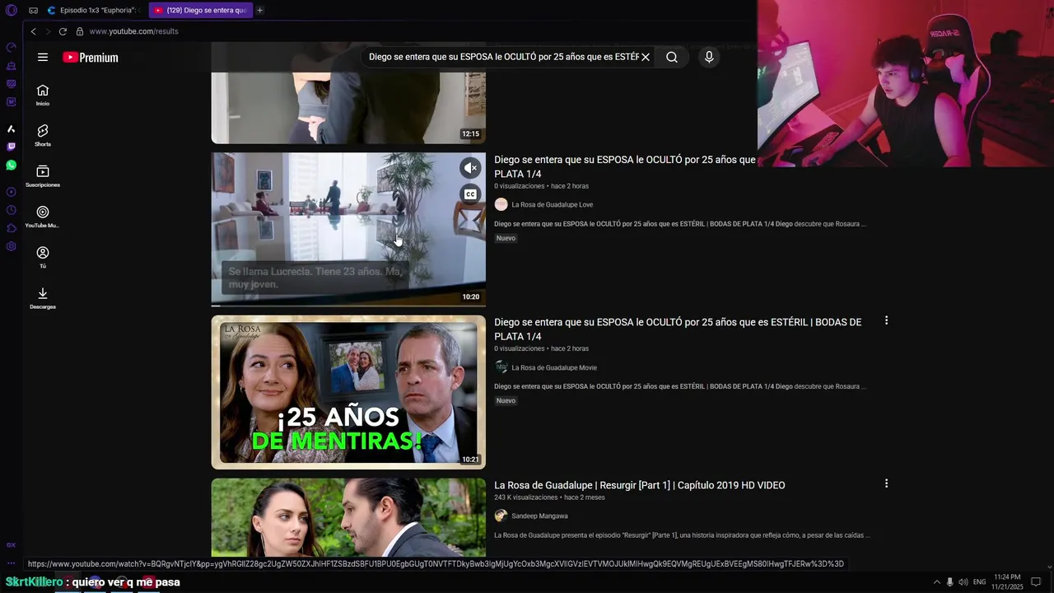Visit La Rosa de Guadalupe Love channel

[x=552, y=204]
